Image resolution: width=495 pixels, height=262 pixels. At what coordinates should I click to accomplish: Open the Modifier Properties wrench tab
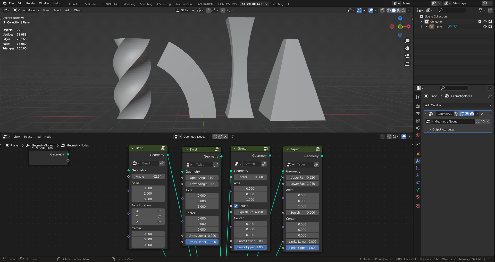pyautogui.click(x=418, y=161)
